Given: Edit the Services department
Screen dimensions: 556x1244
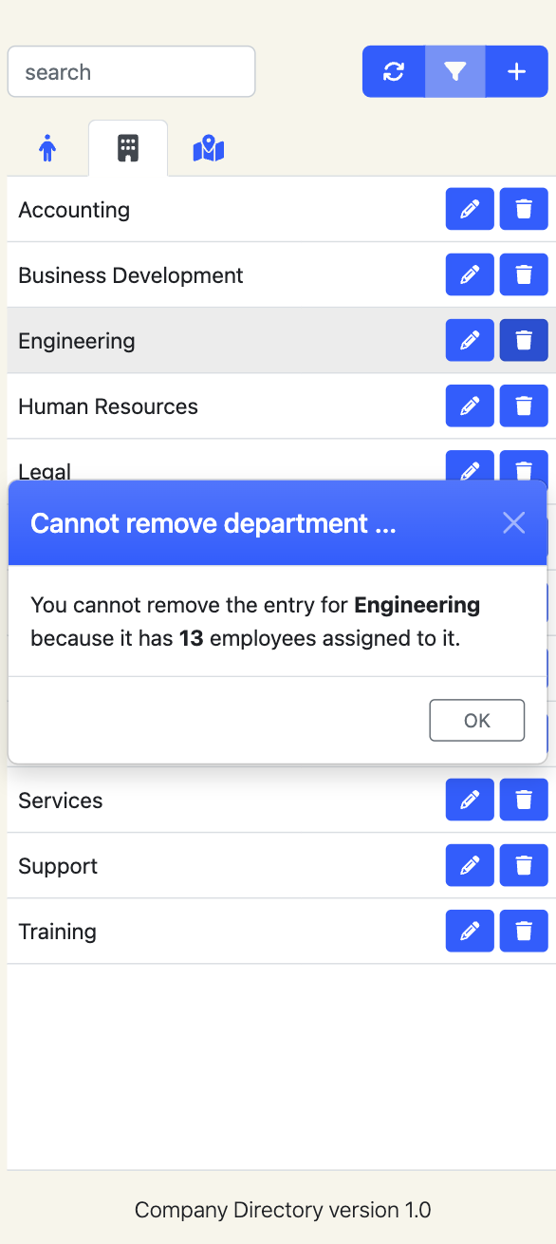Looking at the screenshot, I should point(470,800).
